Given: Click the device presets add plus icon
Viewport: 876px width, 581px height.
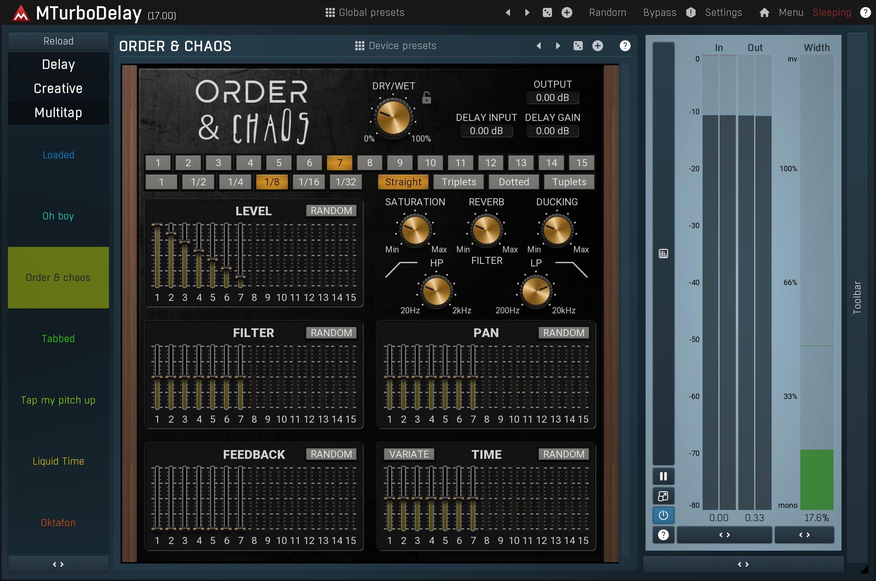Looking at the screenshot, I should coord(598,46).
